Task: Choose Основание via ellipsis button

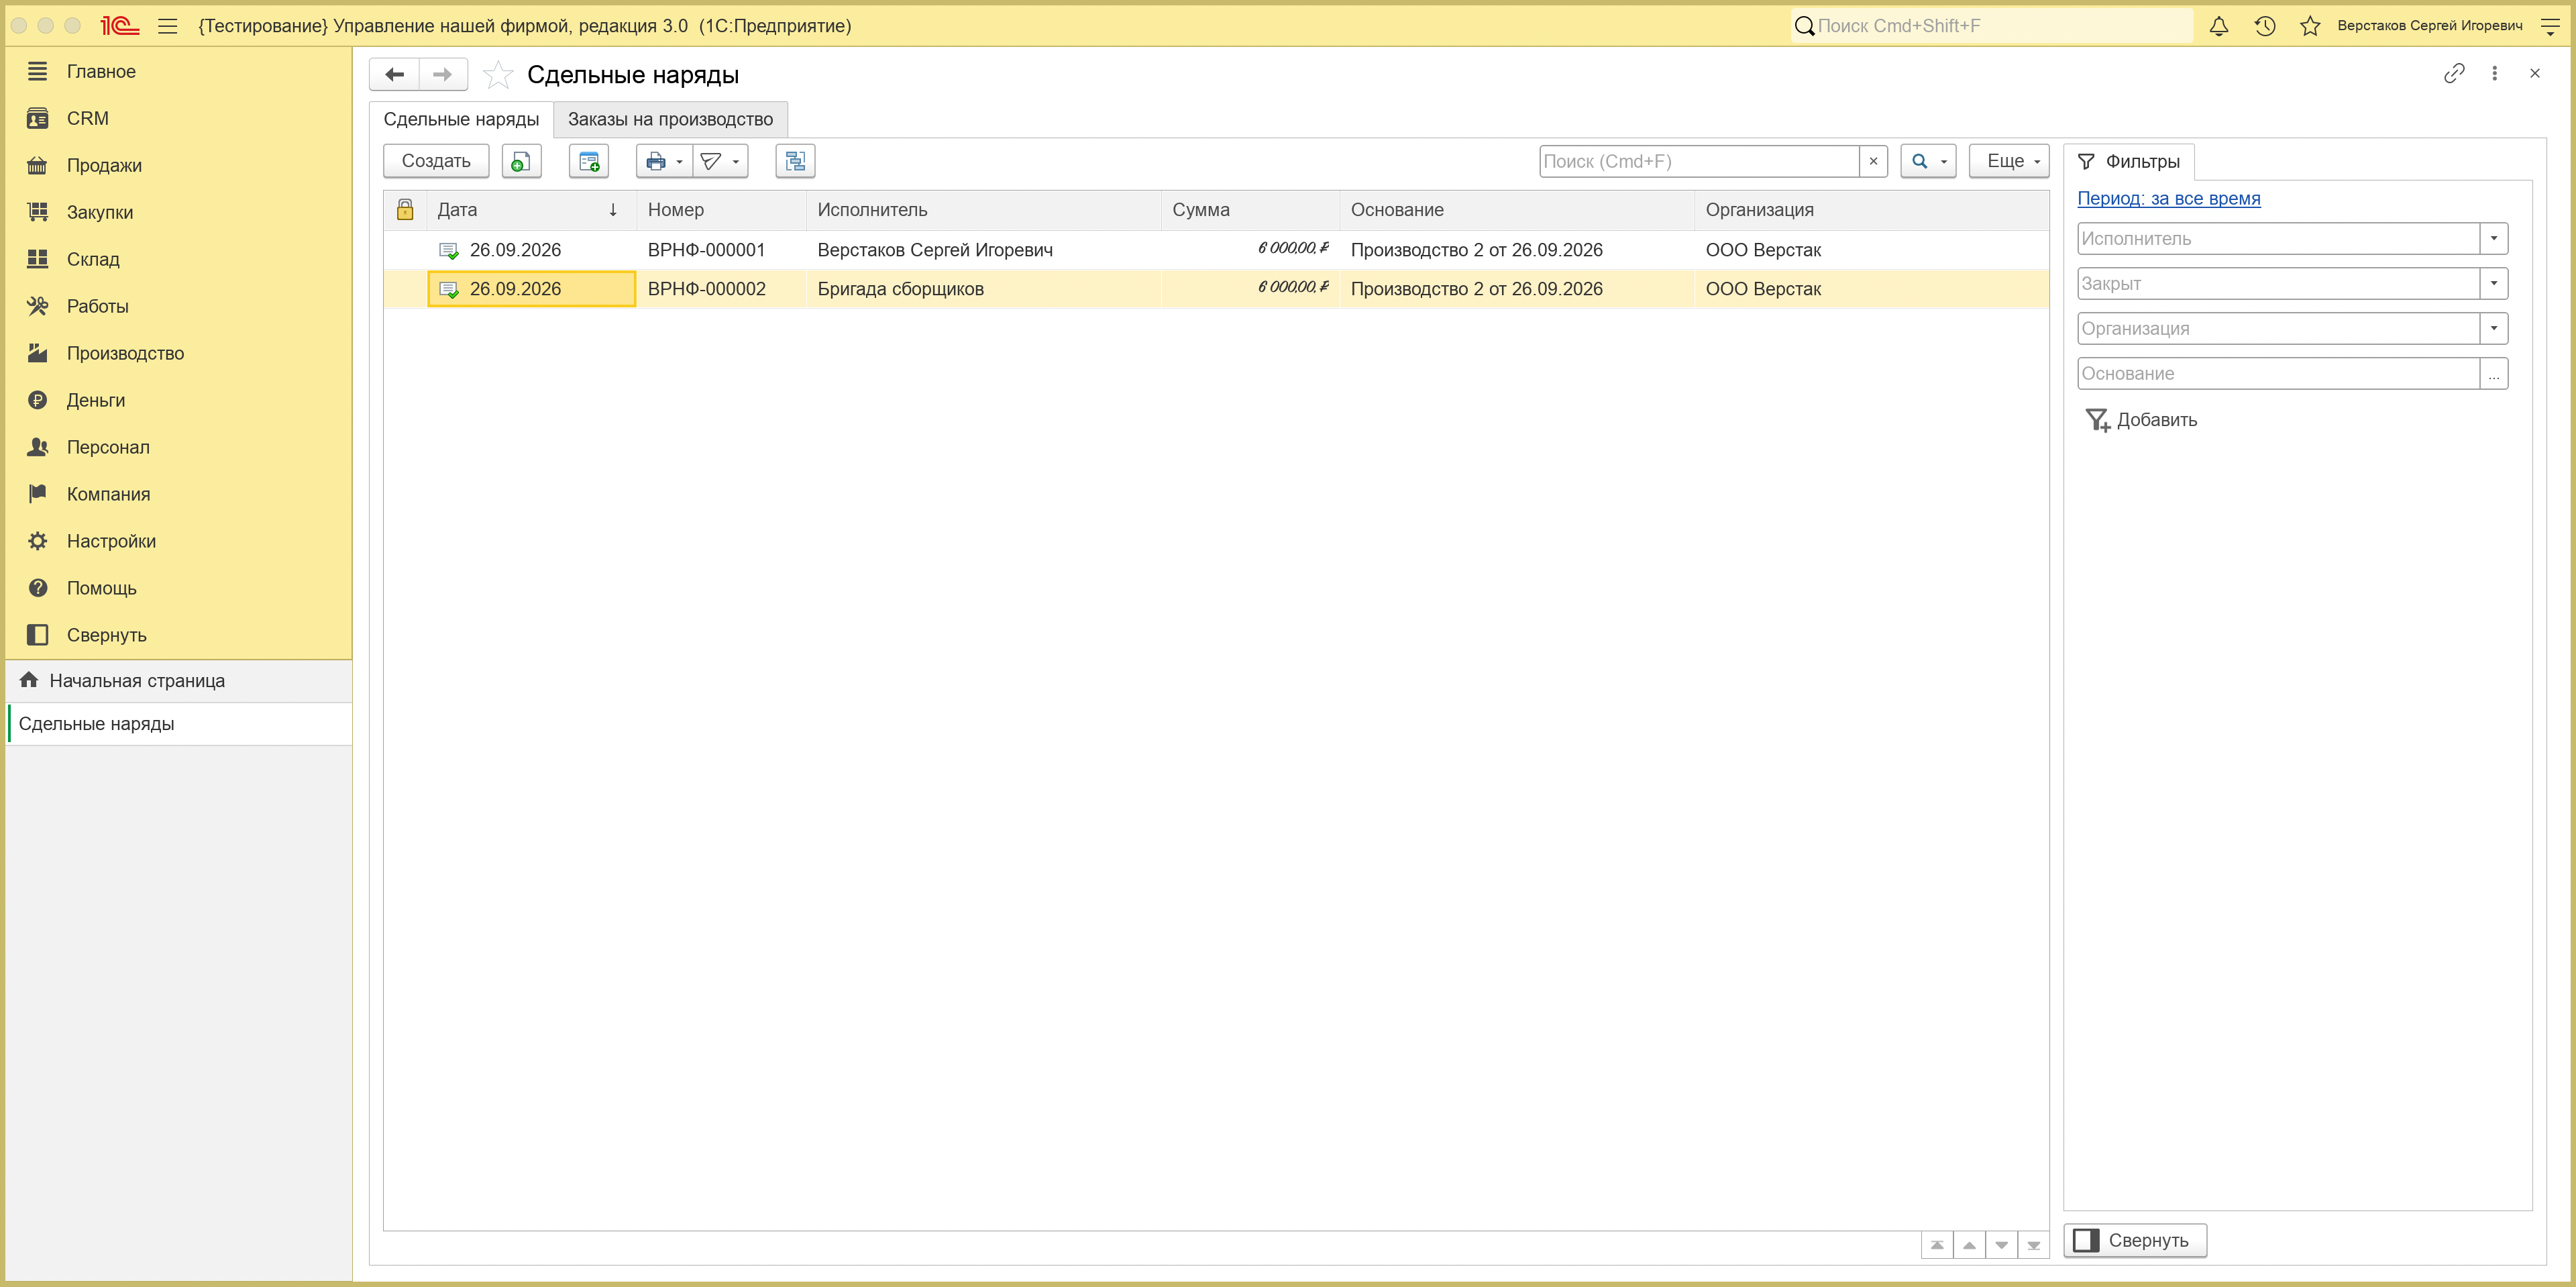Action: click(x=2493, y=374)
